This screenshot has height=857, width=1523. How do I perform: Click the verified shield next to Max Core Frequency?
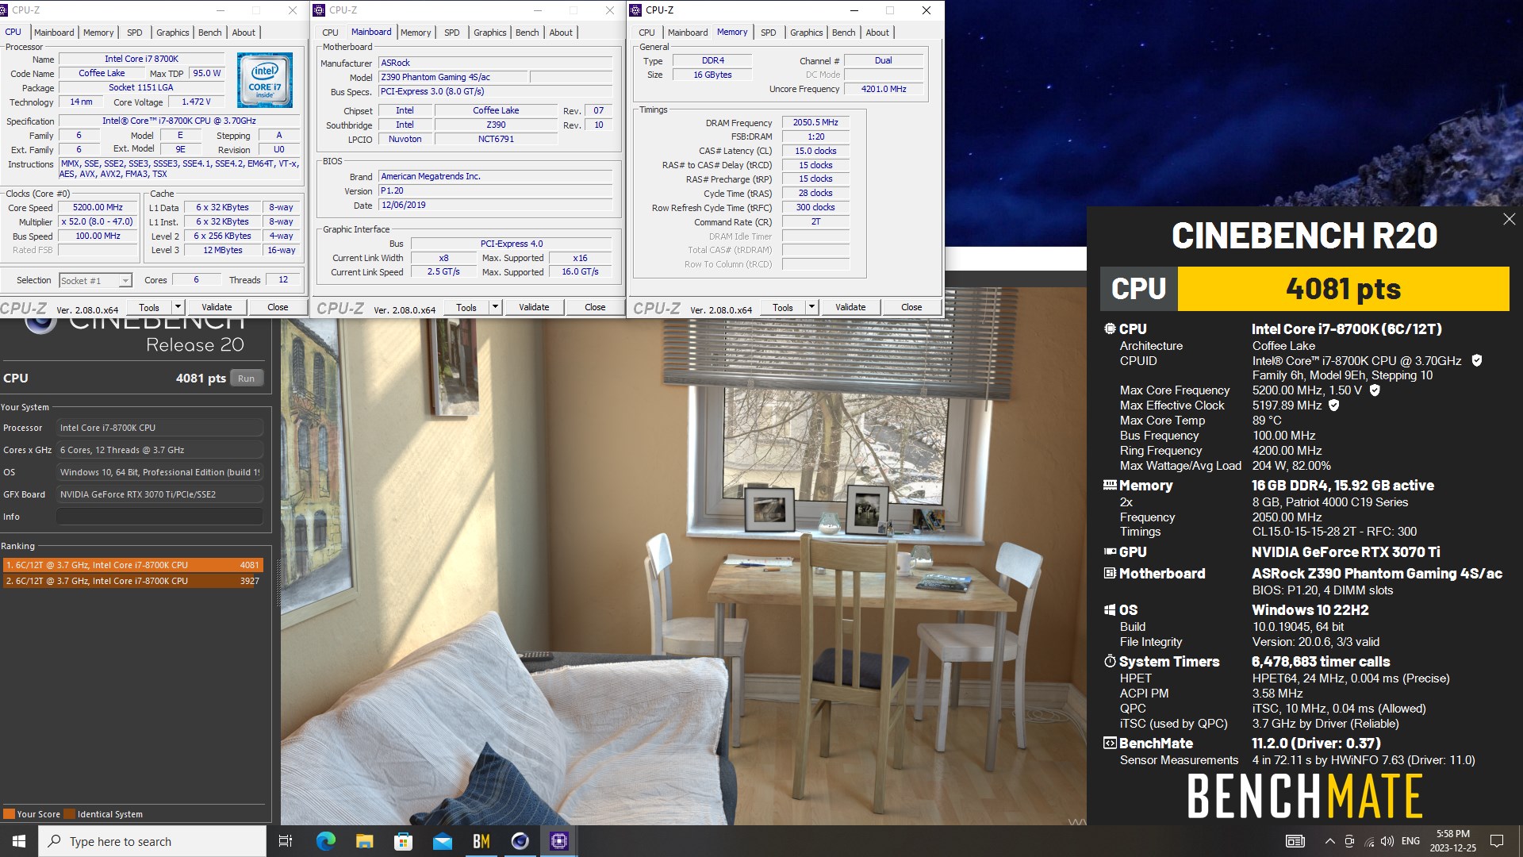coord(1375,390)
